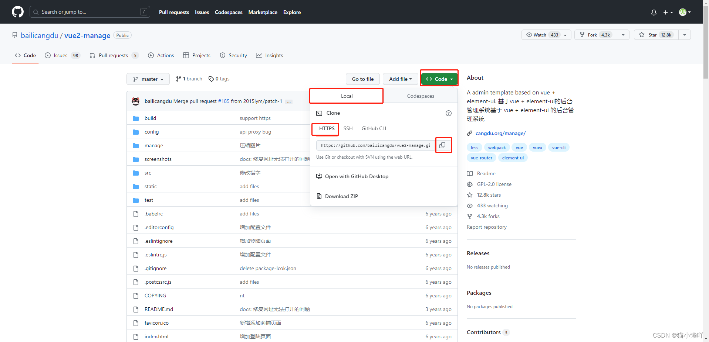Click the vuex topic tag
This screenshot has height=342, width=709.
tap(537, 148)
